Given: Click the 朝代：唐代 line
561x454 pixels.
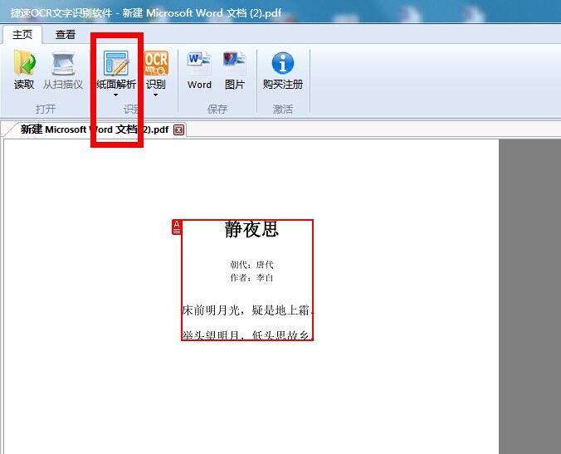Looking at the screenshot, I should pyautogui.click(x=251, y=265).
